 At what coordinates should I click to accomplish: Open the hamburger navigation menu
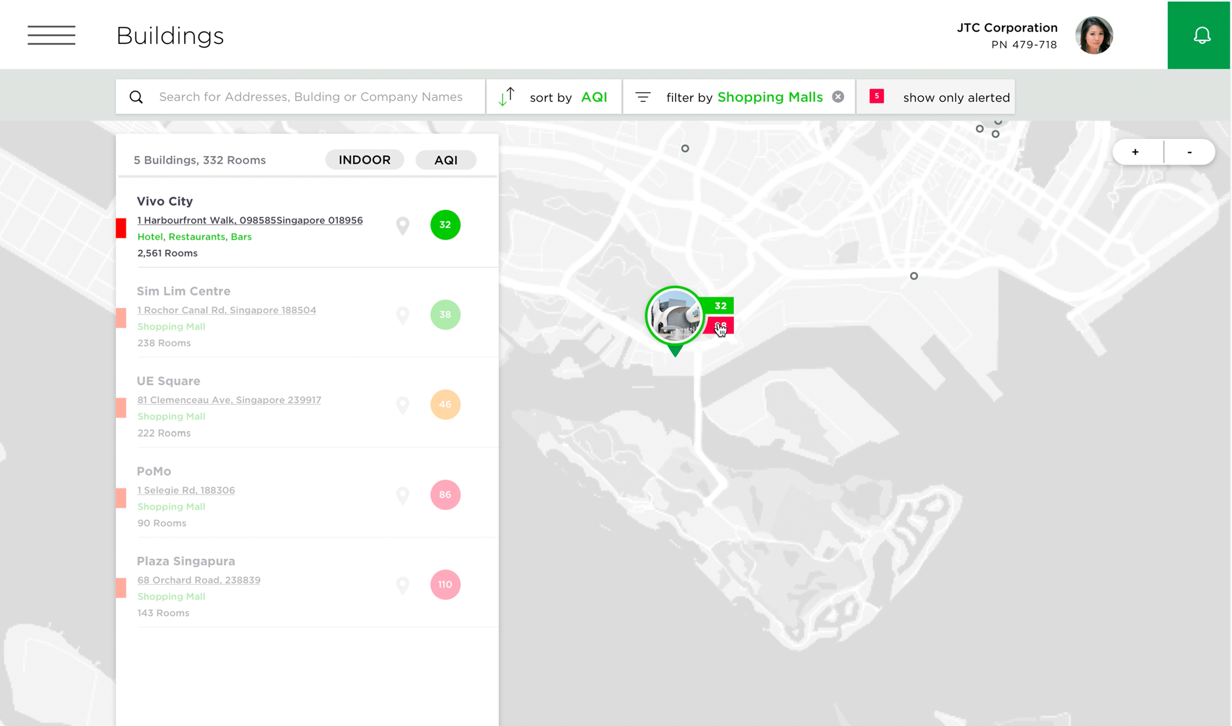51,35
